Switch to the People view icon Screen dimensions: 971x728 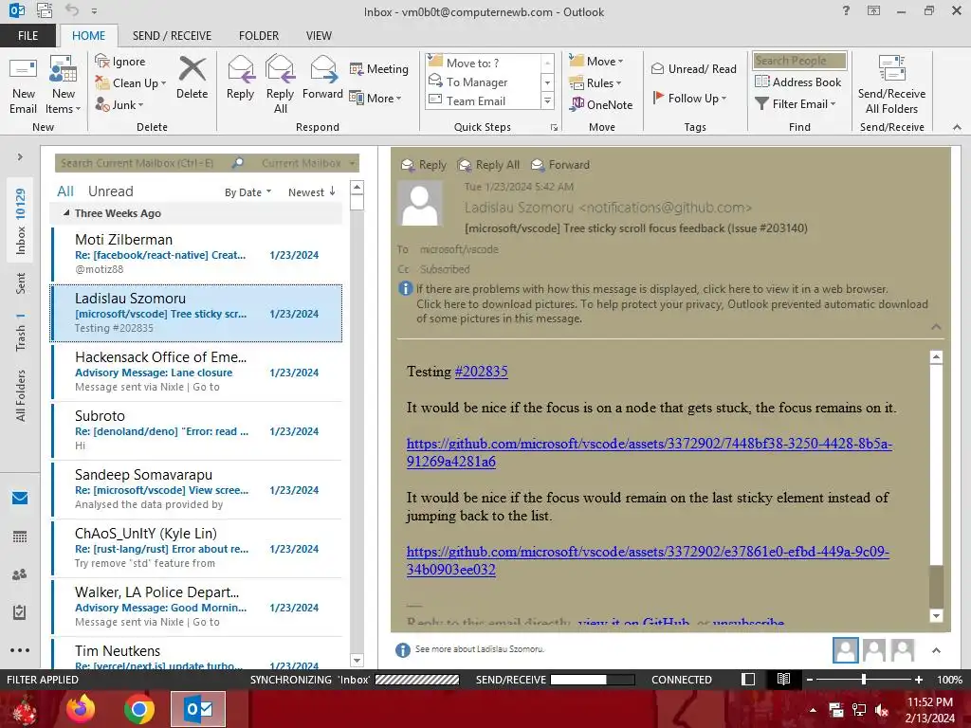point(20,574)
